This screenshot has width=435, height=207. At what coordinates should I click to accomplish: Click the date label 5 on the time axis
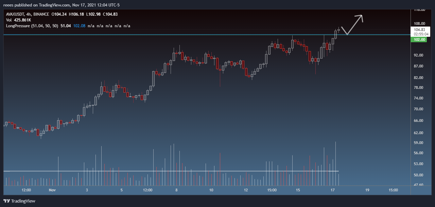[x=122, y=190]
